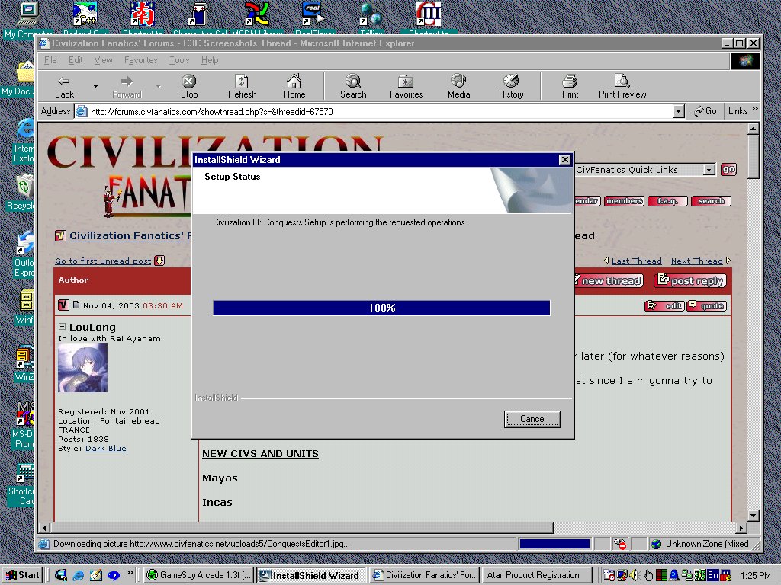Screen dimensions: 781x585
Task: Click the post reply button
Action: (x=690, y=280)
